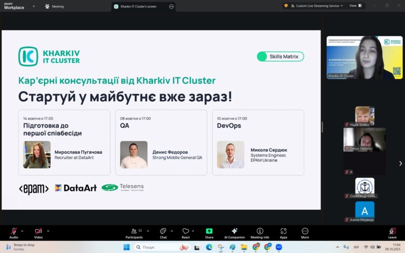Click the QA consultation card title
Screen dimensions: 405x253
click(x=124, y=126)
